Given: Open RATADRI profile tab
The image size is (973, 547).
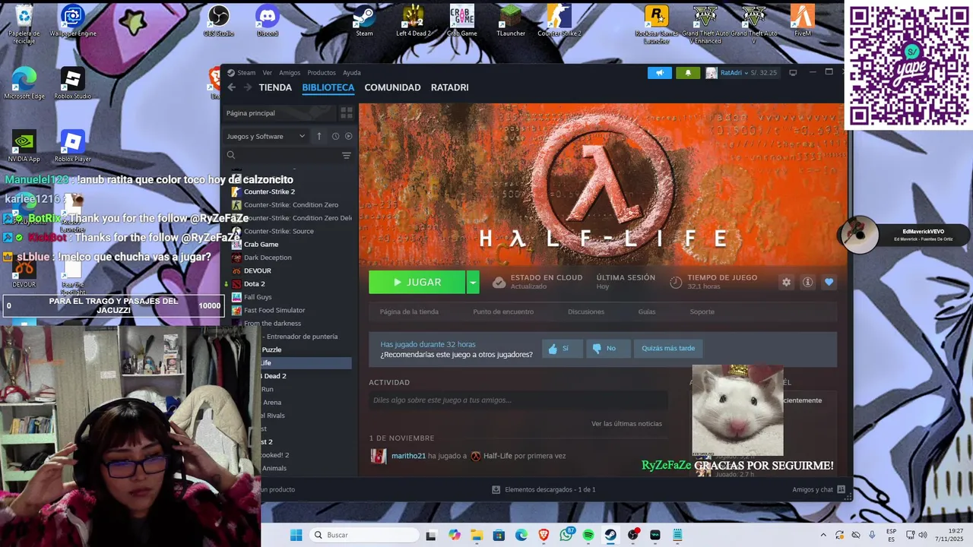Looking at the screenshot, I should pyautogui.click(x=449, y=87).
